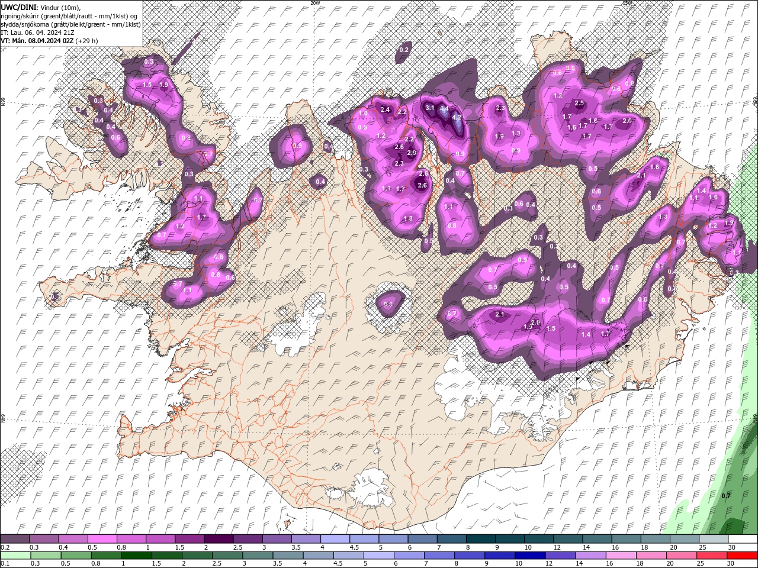Viewport: 758px width, 568px height.
Task: Click the 'slydda/snjókoma' legend description line
Action: tap(69, 24)
